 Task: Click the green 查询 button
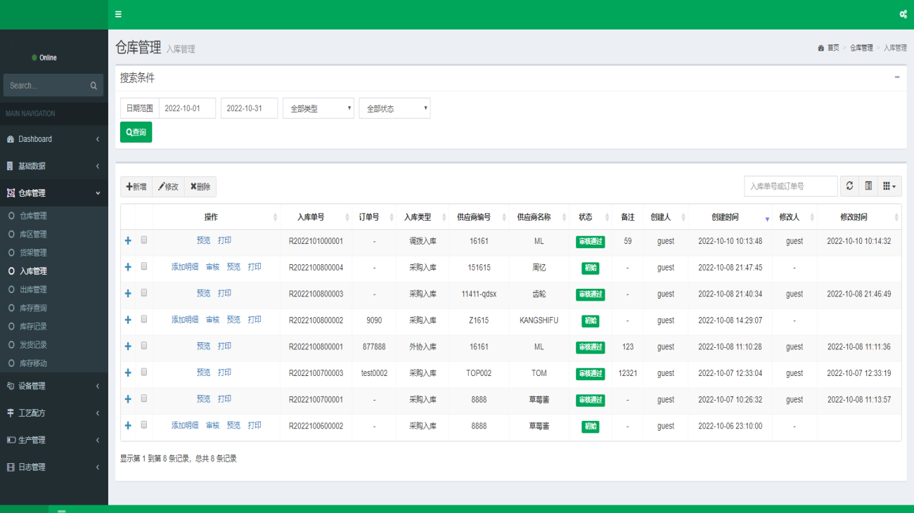[136, 132]
